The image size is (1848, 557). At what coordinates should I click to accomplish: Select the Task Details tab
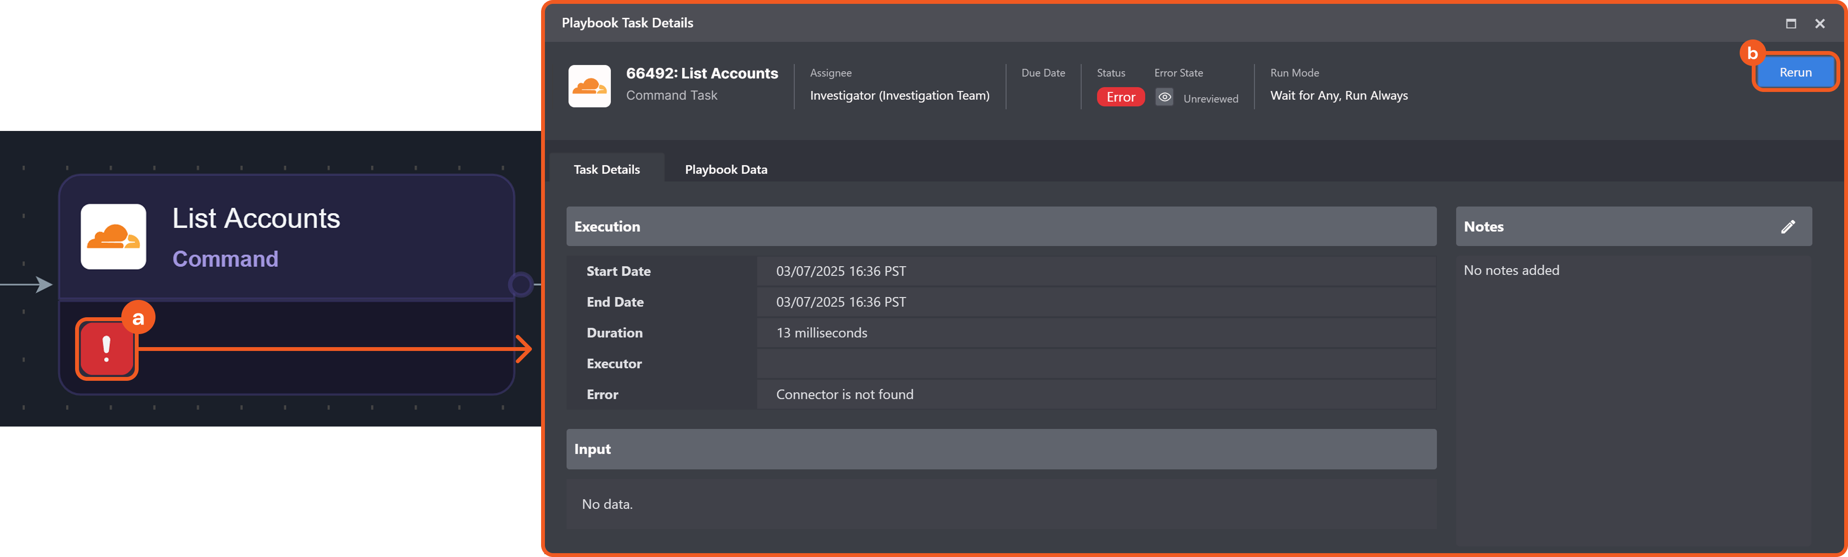click(x=606, y=169)
